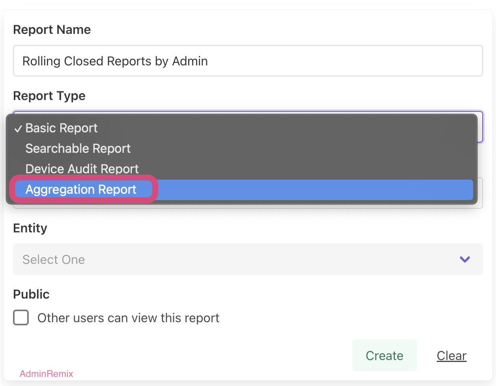Click the AdminRemix watermark text
Viewport: 496px width, 386px height.
point(46,374)
